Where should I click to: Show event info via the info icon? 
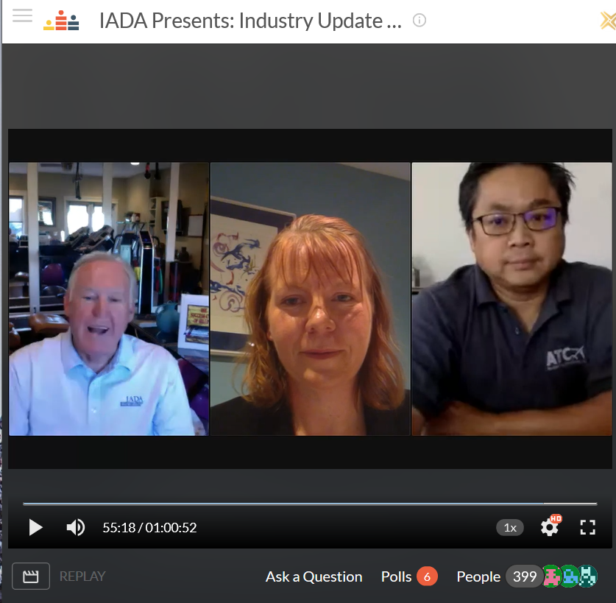pos(419,21)
